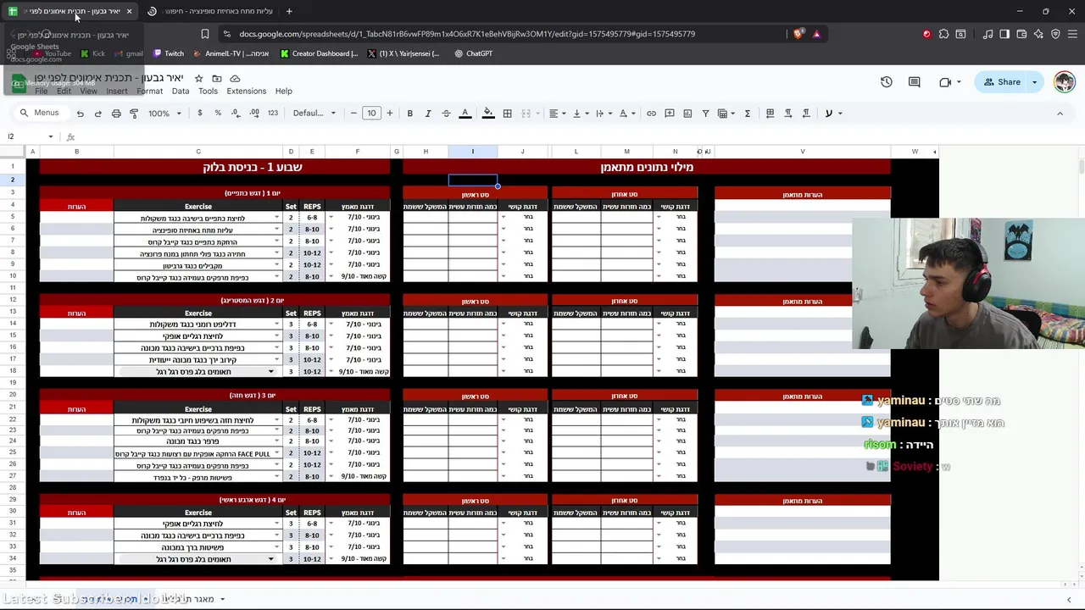
Task: Select column V header
Action: point(803,152)
